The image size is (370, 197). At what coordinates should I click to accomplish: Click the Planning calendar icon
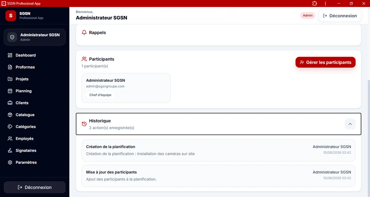[x=10, y=91]
